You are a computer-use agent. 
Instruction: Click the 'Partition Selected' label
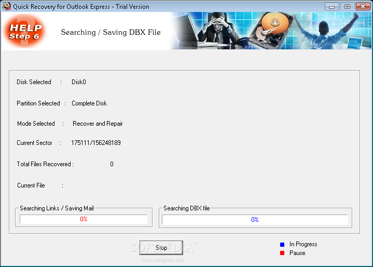point(38,103)
